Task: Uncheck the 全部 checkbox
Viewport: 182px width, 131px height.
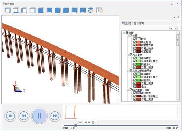Action: (x=127, y=33)
